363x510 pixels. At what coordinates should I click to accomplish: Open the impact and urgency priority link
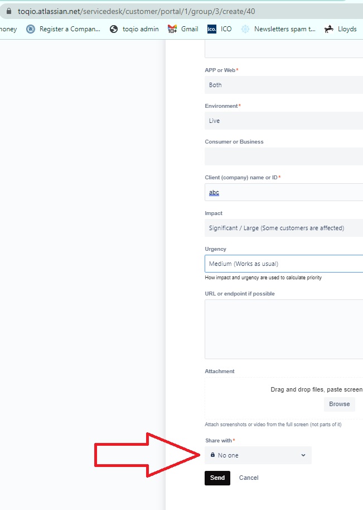pyautogui.click(x=263, y=278)
